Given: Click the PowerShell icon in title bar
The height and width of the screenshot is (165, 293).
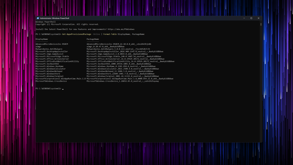Looking at the screenshot, I should point(38,18).
